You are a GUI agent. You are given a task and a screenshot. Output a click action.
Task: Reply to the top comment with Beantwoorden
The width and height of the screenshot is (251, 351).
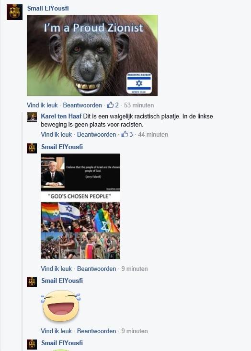click(82, 105)
